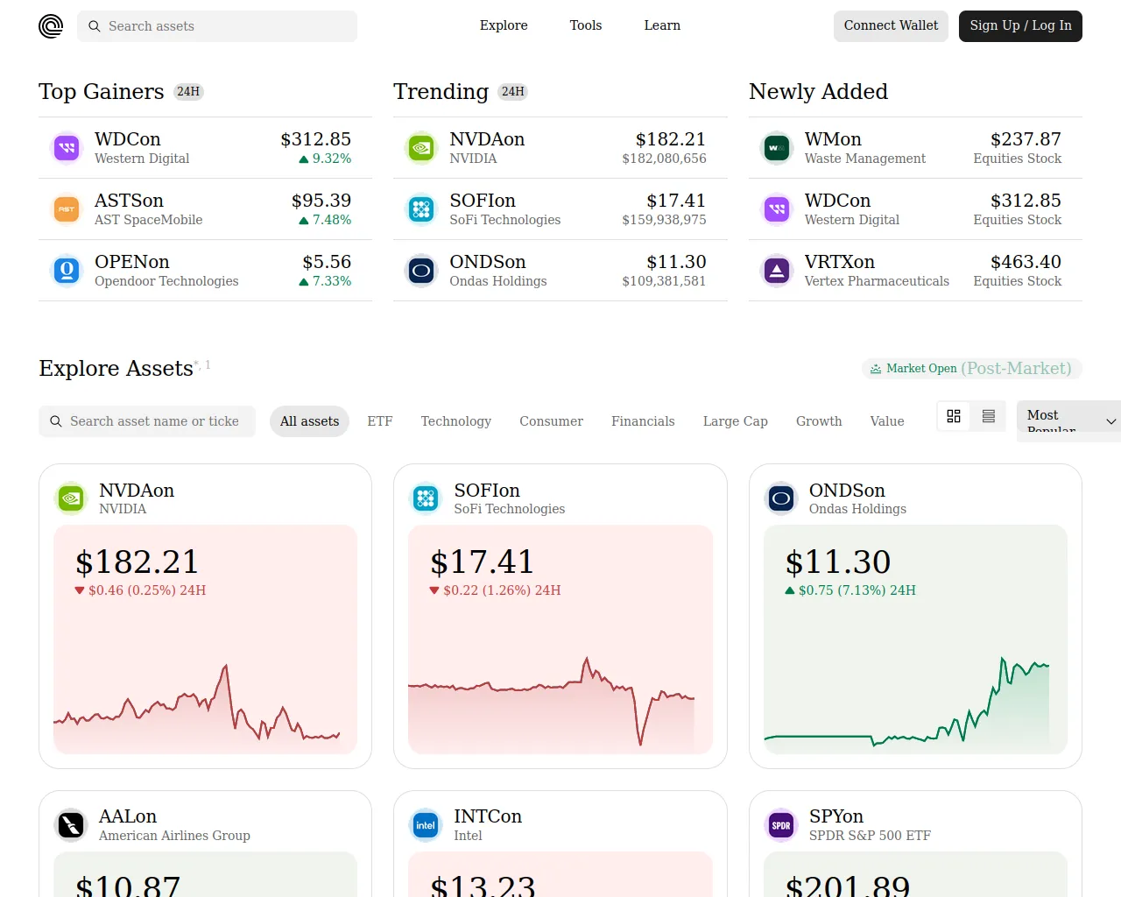Screen dimensions: 1121x897
Task: Switch to list view layout
Action: tap(989, 416)
